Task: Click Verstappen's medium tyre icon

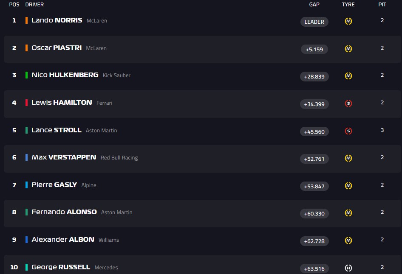Action: [348, 158]
